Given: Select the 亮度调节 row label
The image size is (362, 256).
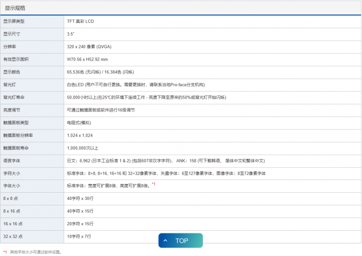Looking at the screenshot, I should (x=12, y=110).
